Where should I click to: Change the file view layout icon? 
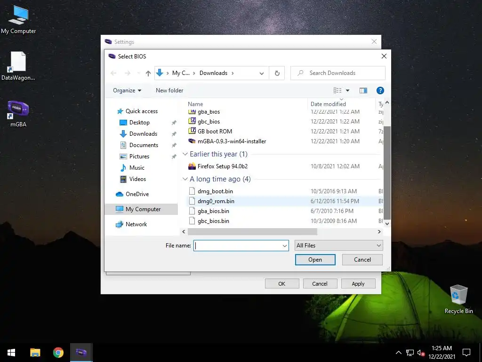pyautogui.click(x=337, y=90)
